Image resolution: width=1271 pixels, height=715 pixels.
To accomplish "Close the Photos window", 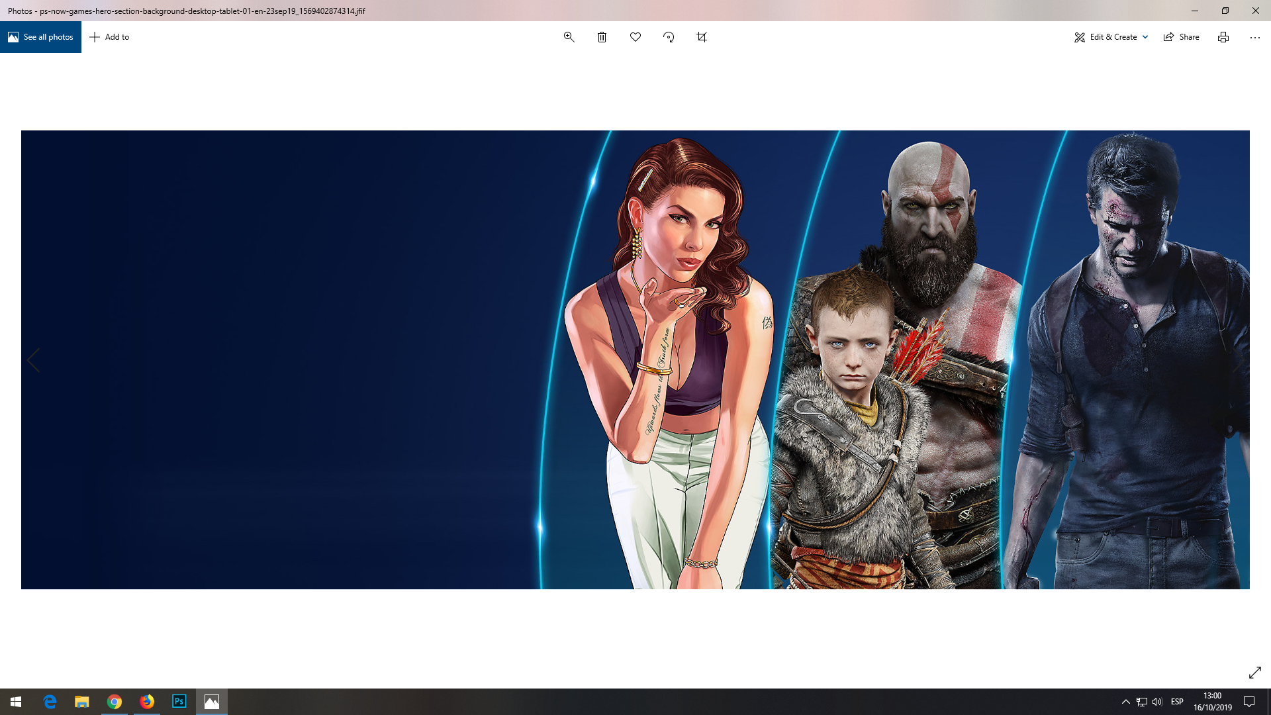I will pos(1256,11).
